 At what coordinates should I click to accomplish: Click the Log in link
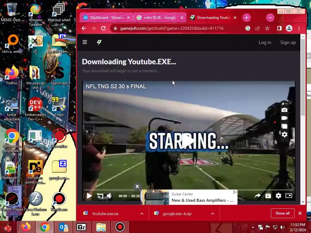coord(265,42)
